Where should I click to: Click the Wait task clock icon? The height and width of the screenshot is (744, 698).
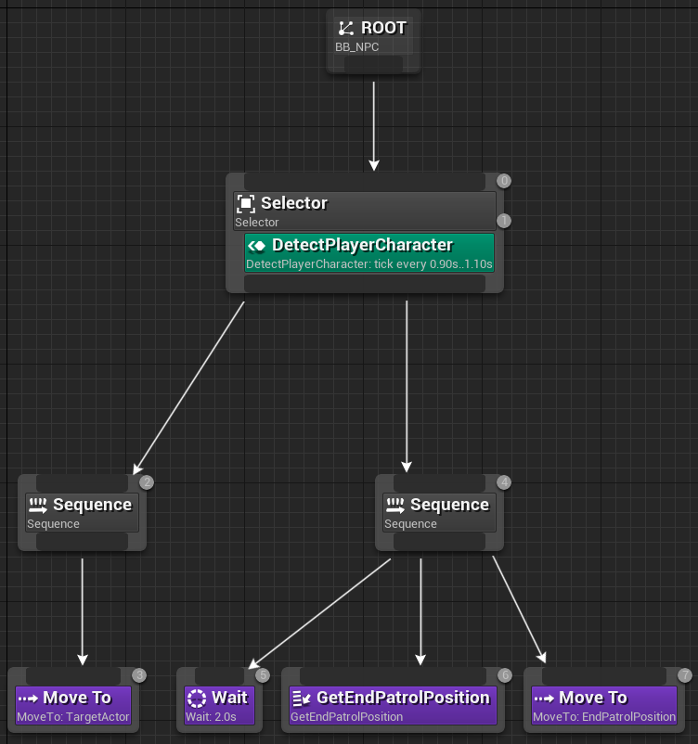[197, 699]
